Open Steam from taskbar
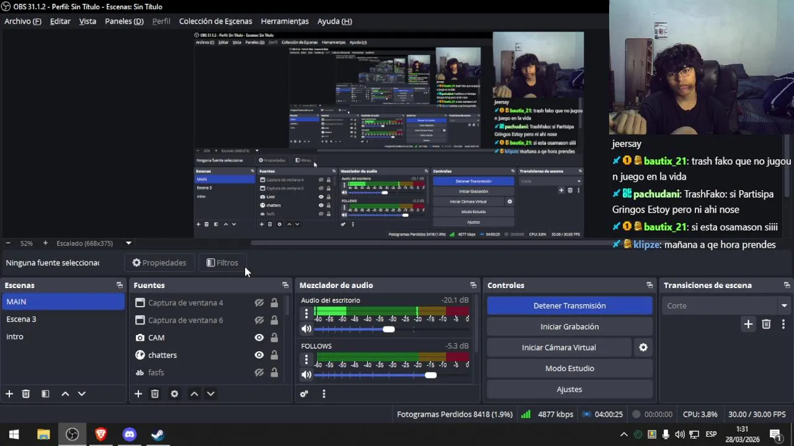 158,435
